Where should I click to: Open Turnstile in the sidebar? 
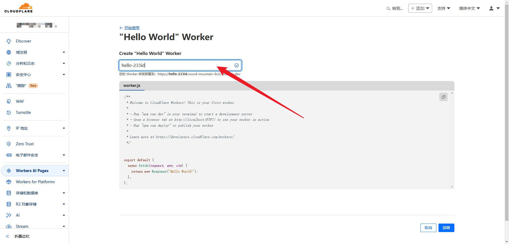pos(23,113)
